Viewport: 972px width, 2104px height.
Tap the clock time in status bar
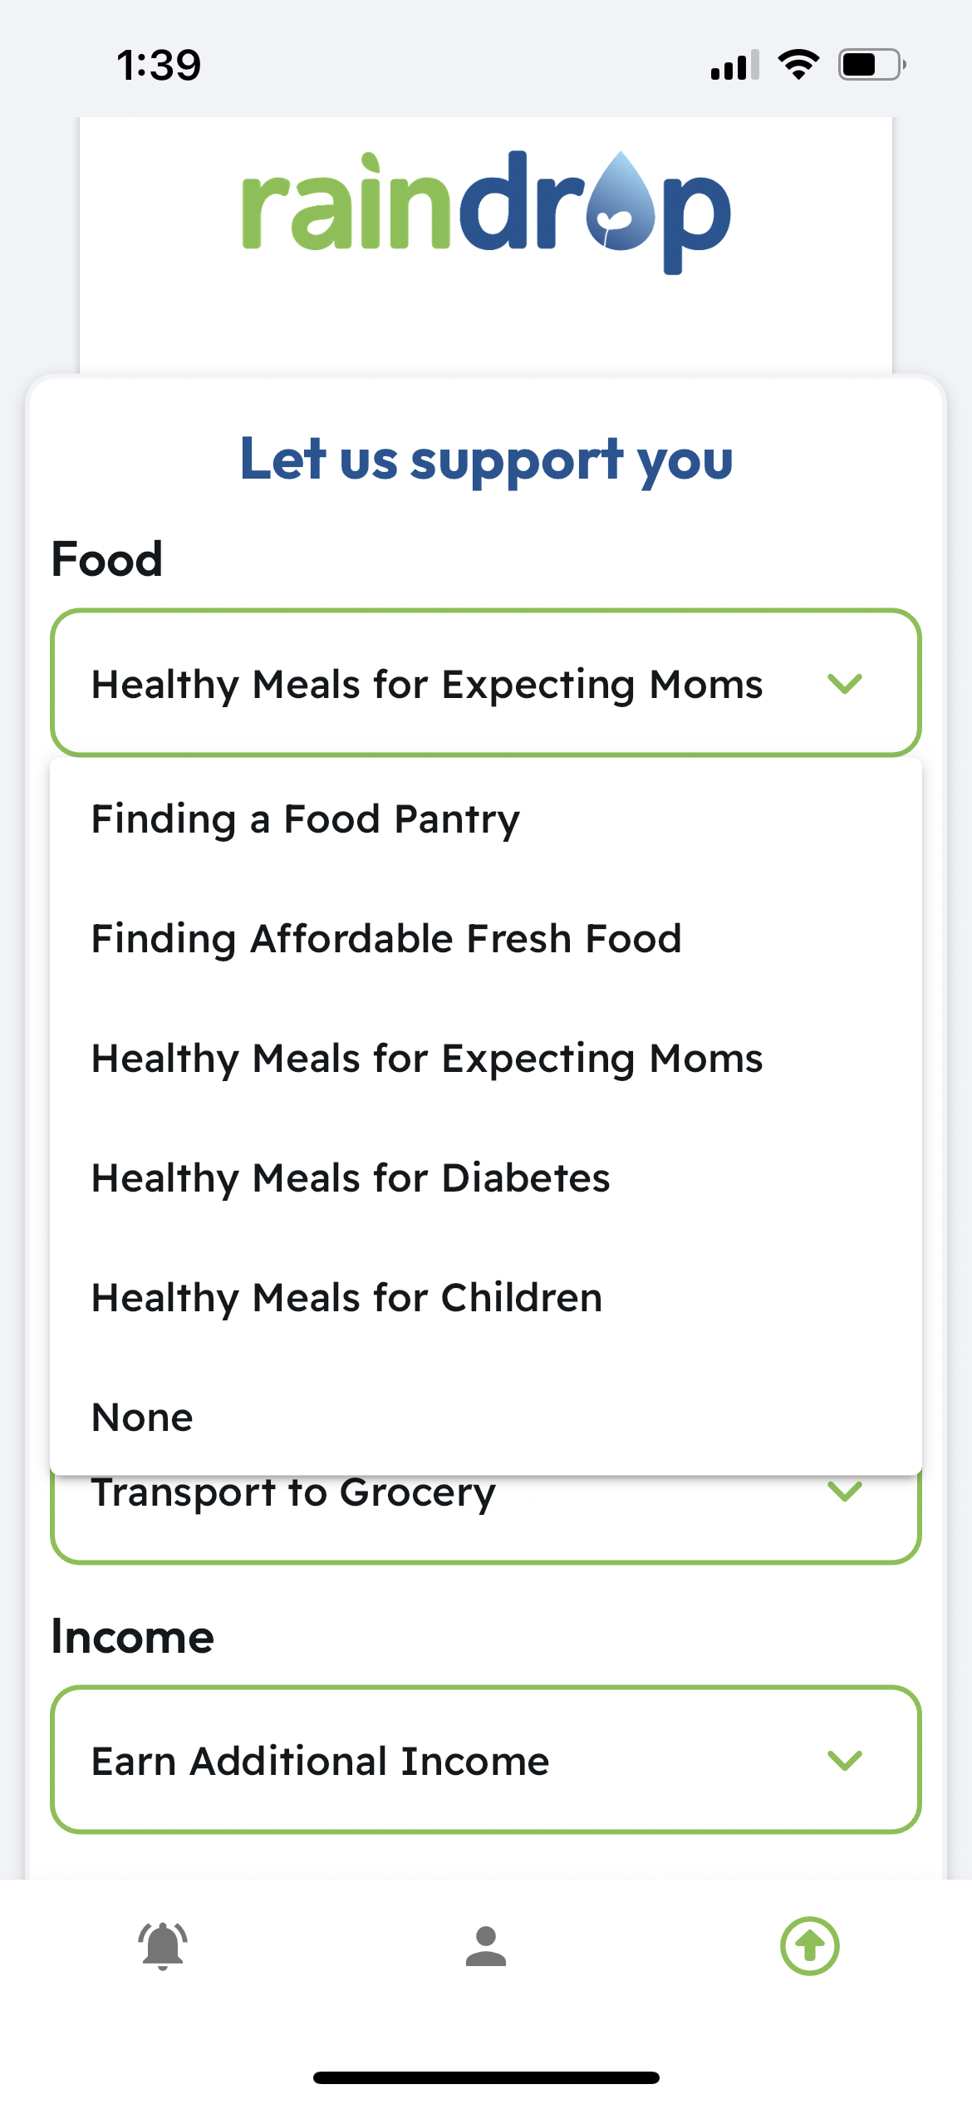[x=159, y=65]
